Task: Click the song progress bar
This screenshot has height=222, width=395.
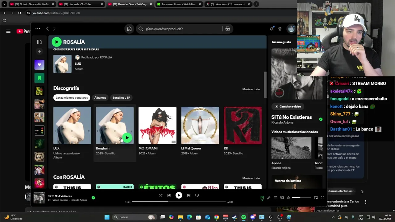Action: 179,202
